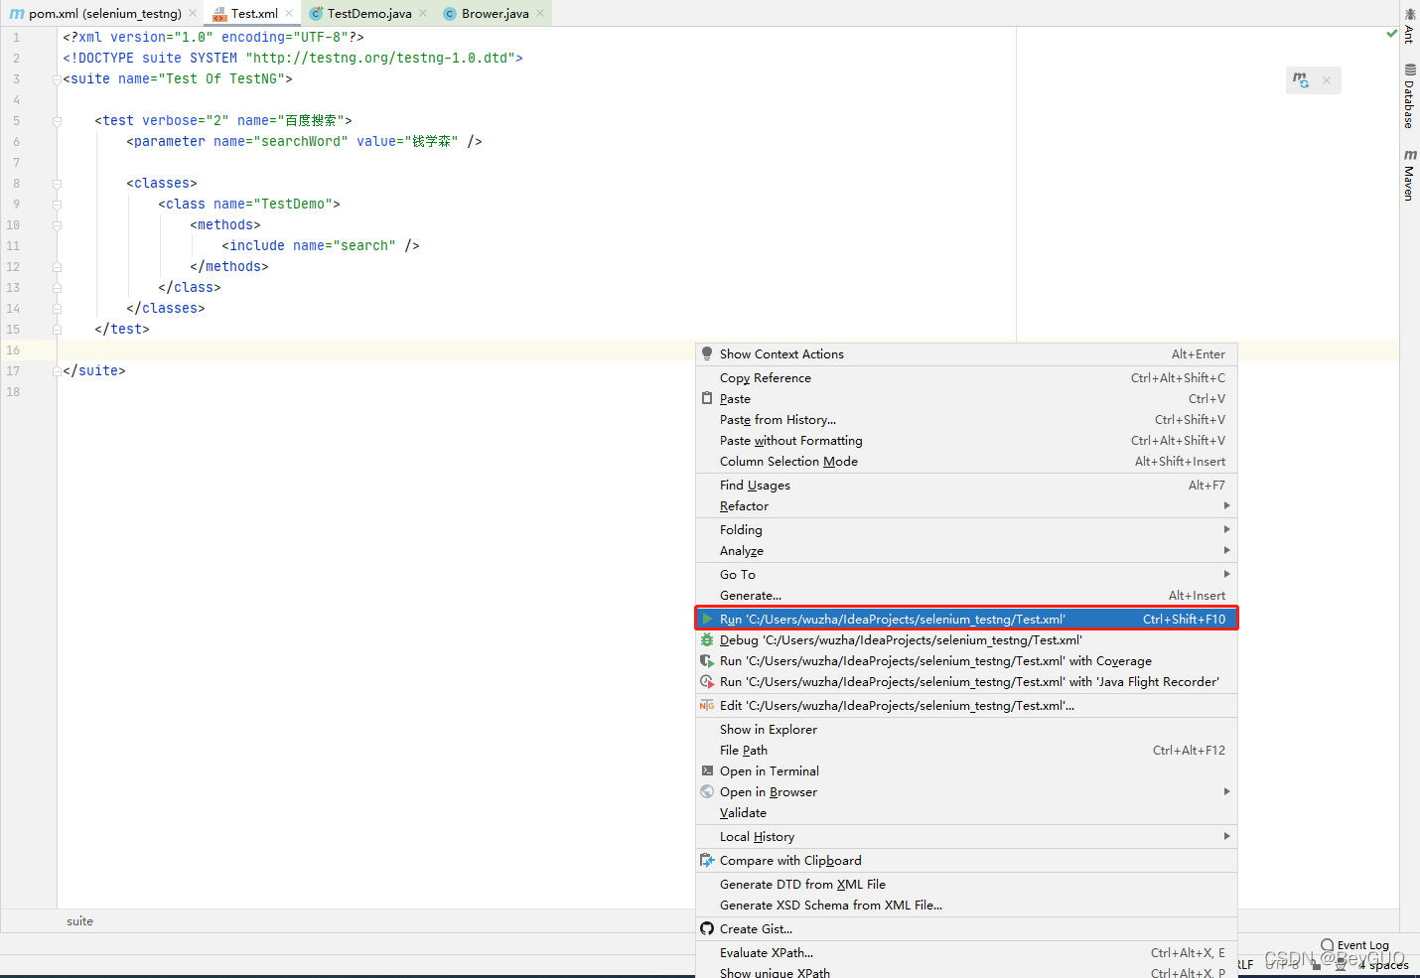Screen dimensions: 1420x978
Task: Select Paste from History...
Action: pos(966,420)
